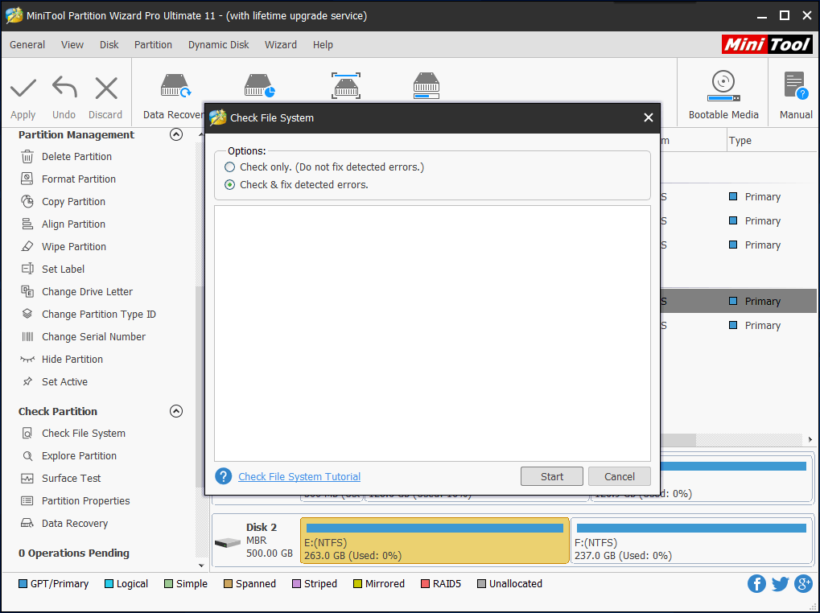The height and width of the screenshot is (613, 820).
Task: Click the Spanned legend color swatch
Action: coord(228,584)
